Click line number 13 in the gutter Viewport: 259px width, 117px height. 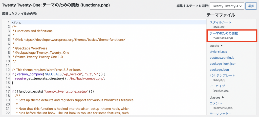tap(8, 74)
